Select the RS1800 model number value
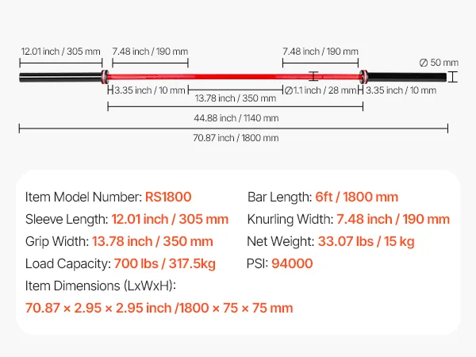The height and width of the screenshot is (357, 476). coord(168,197)
